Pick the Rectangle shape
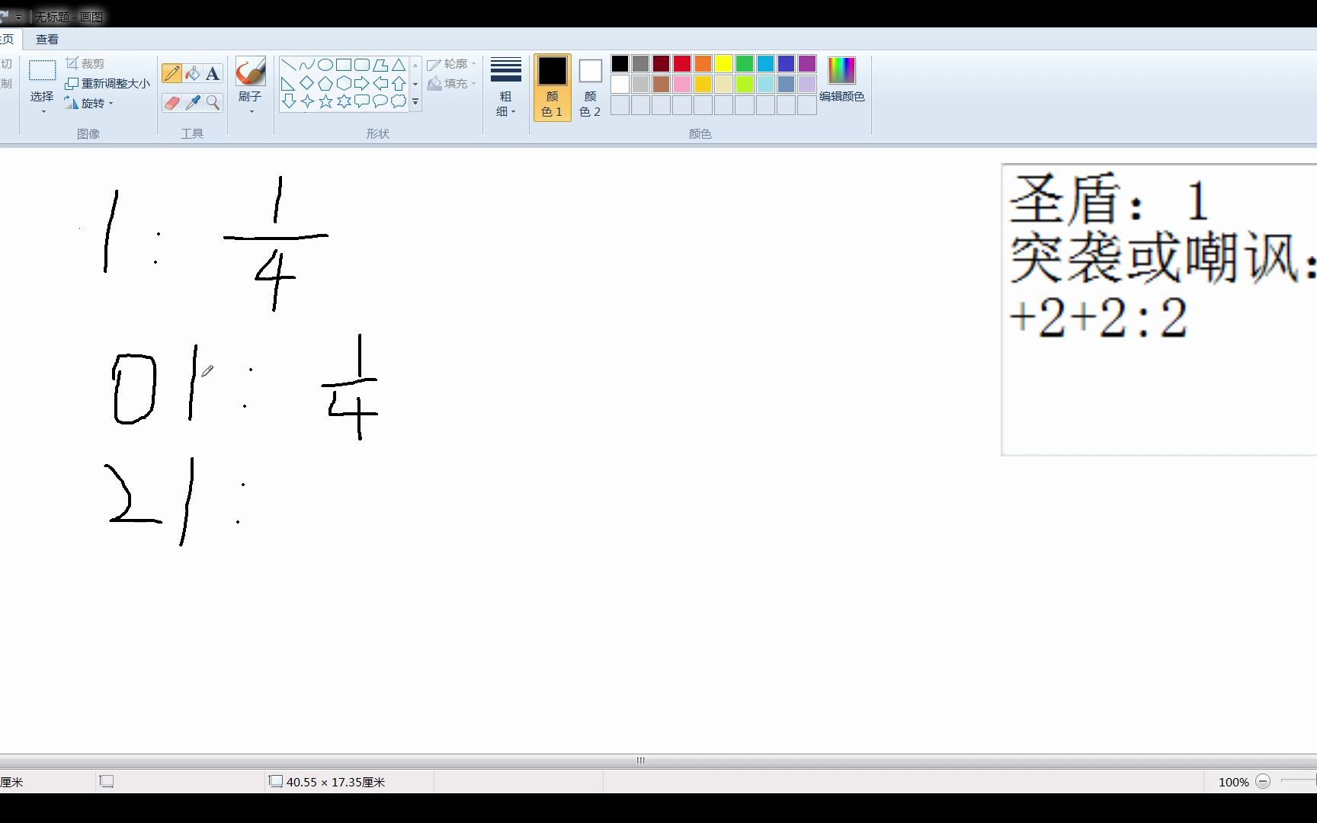 click(x=344, y=65)
